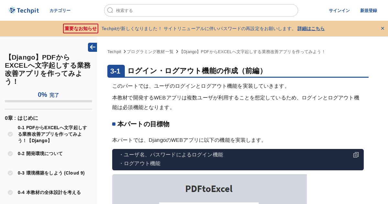Copy the code block contents
Screen dimensions: 388x204
click(356, 155)
